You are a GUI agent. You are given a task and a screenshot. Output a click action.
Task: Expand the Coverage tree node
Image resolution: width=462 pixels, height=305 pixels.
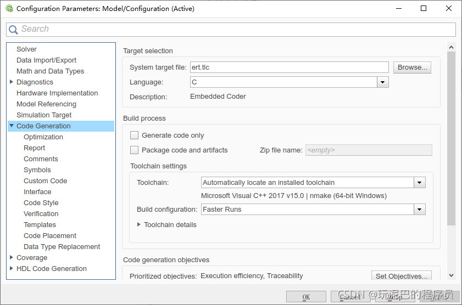12,257
